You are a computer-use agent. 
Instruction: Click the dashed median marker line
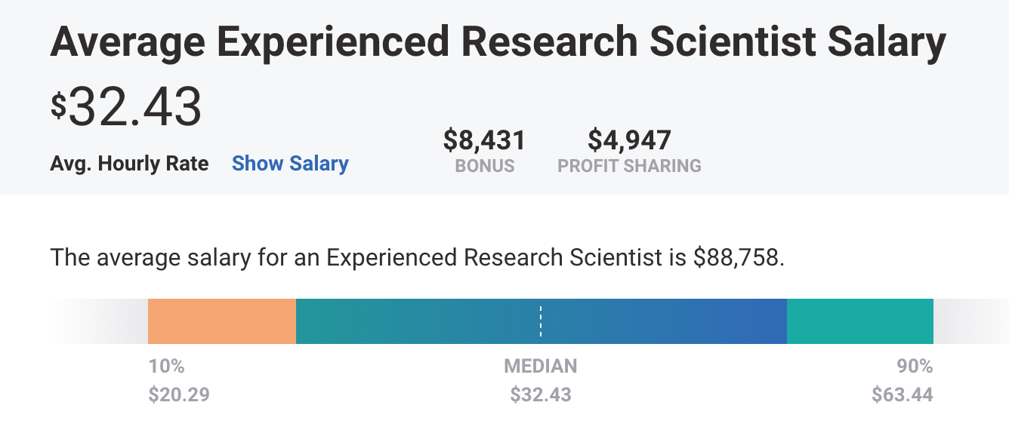click(x=541, y=321)
